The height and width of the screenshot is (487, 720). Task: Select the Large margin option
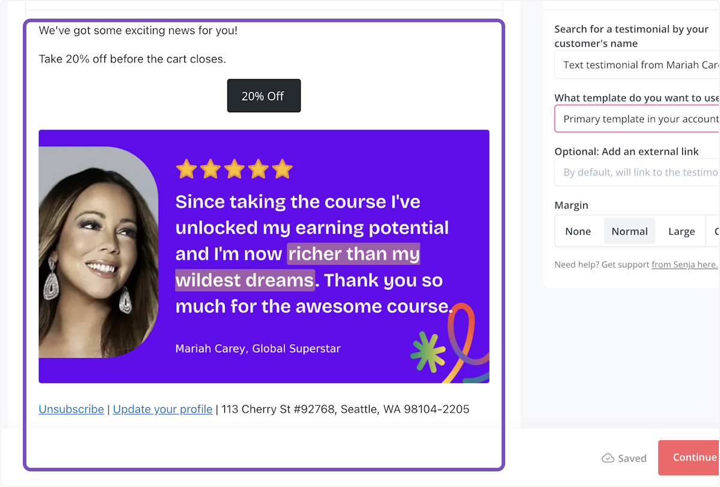pos(681,232)
